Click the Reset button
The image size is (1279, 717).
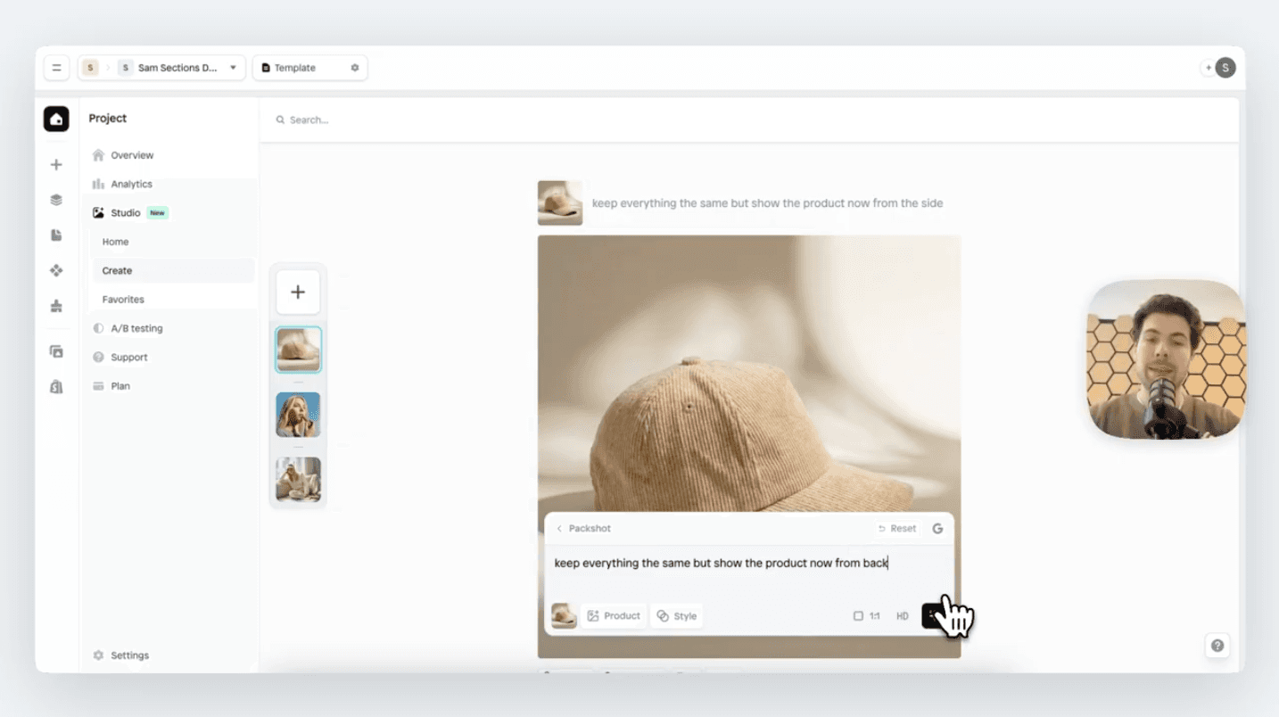[x=897, y=529]
